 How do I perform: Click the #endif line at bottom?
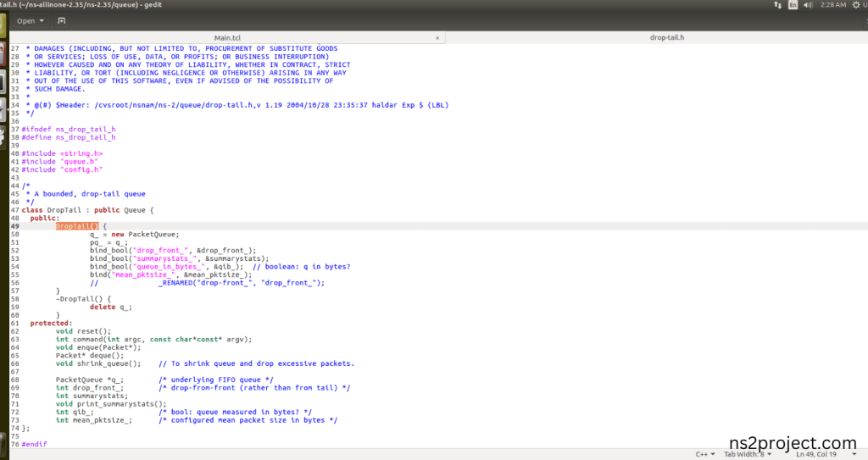[34, 445]
